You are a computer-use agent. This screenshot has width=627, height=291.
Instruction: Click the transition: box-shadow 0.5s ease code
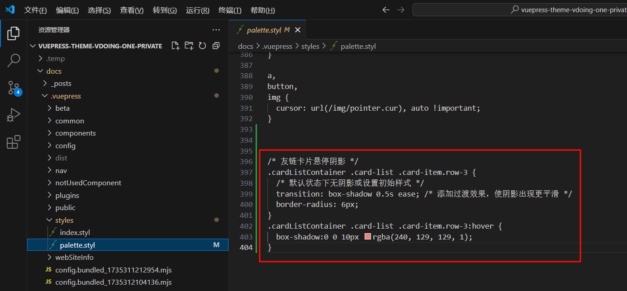pos(348,194)
